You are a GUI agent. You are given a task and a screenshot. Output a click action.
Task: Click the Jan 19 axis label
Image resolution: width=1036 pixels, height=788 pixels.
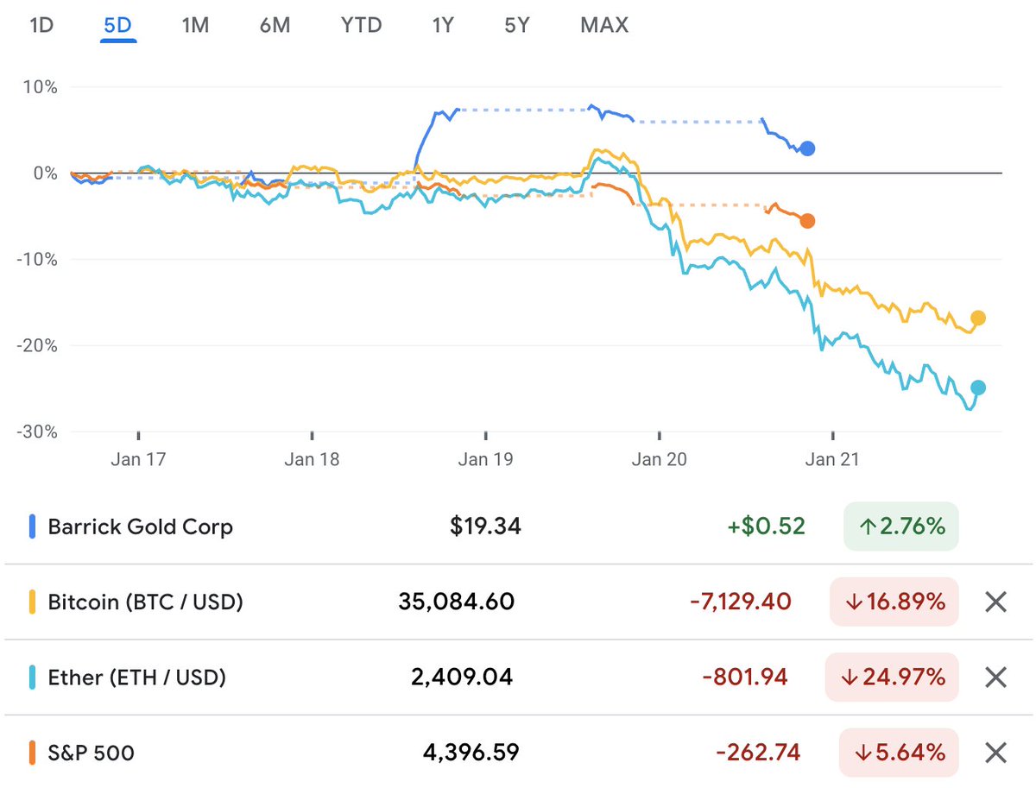(x=485, y=459)
